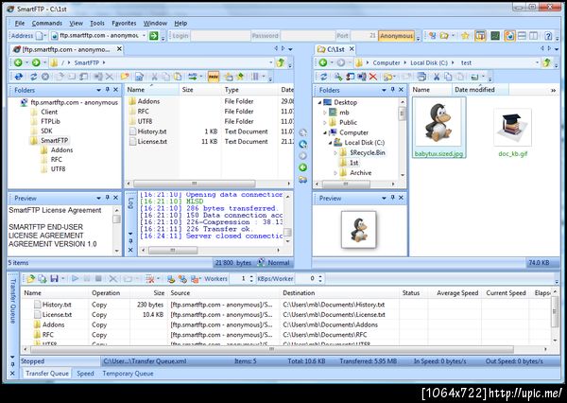Viewport: 567px width, 403px height.
Task: Switch to the Temporary Queue tab
Action: pyautogui.click(x=128, y=374)
